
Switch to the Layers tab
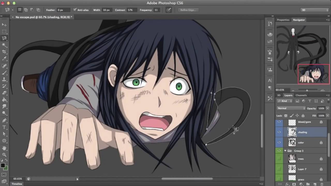[x=288, y=95]
